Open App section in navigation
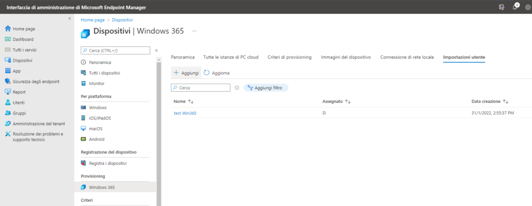The width and height of the screenshot is (532, 206). [x=12, y=71]
